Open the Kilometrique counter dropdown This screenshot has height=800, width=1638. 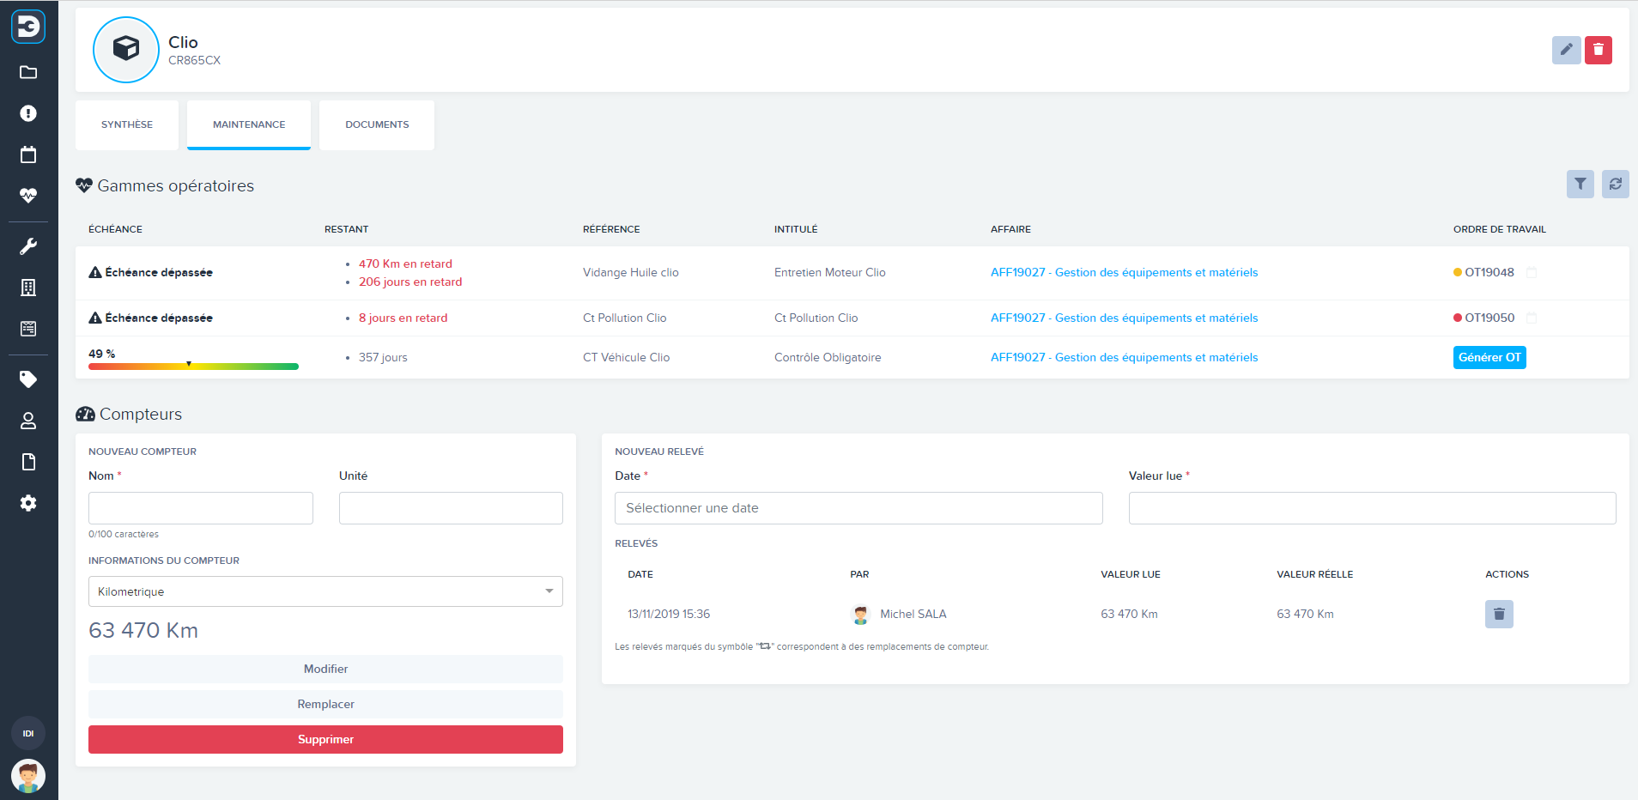tap(325, 591)
